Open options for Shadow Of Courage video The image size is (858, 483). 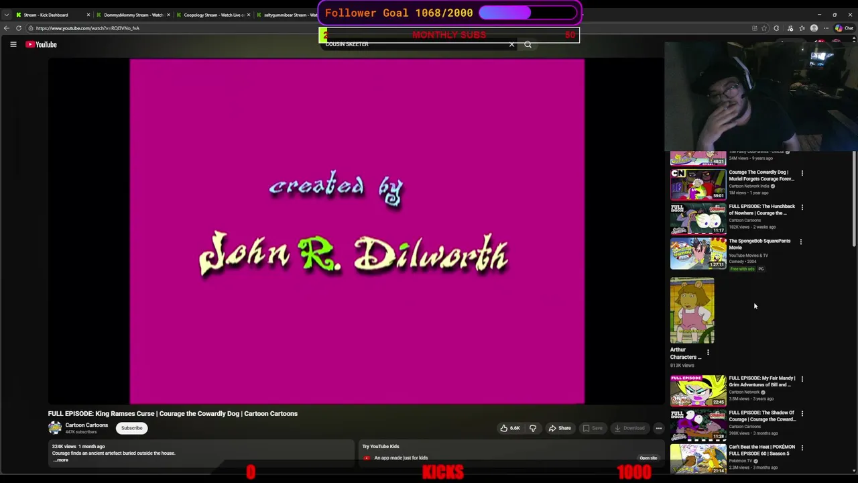point(802,413)
